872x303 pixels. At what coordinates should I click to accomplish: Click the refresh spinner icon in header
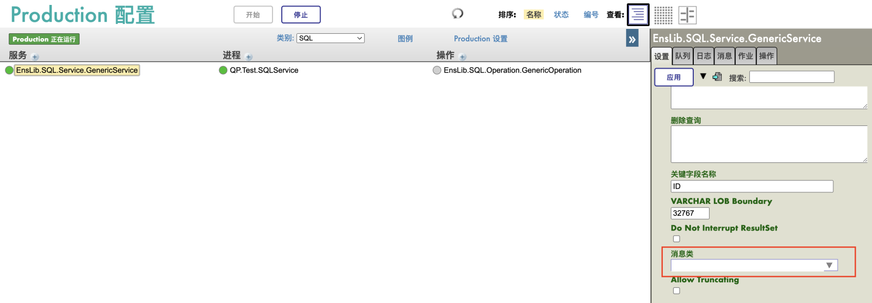[x=458, y=14]
